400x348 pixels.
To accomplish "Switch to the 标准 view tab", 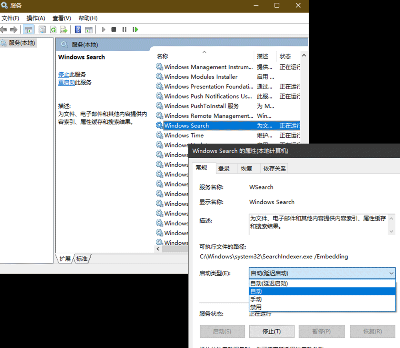I will 82,259.
